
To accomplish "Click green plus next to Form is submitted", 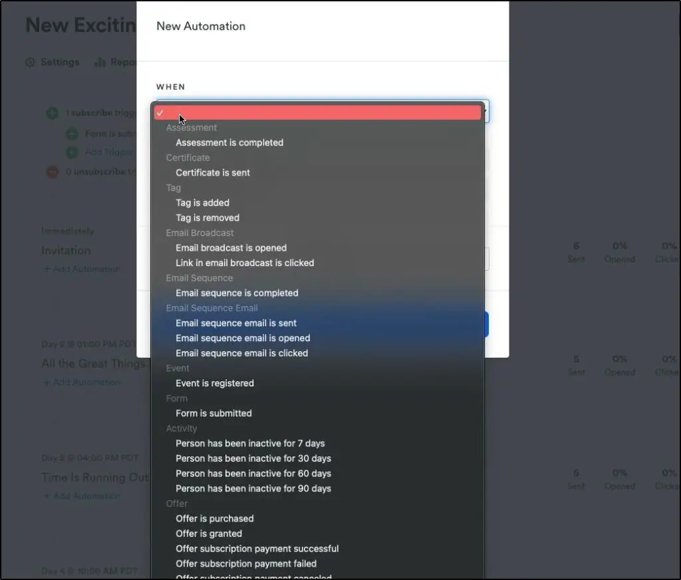I will click(72, 133).
